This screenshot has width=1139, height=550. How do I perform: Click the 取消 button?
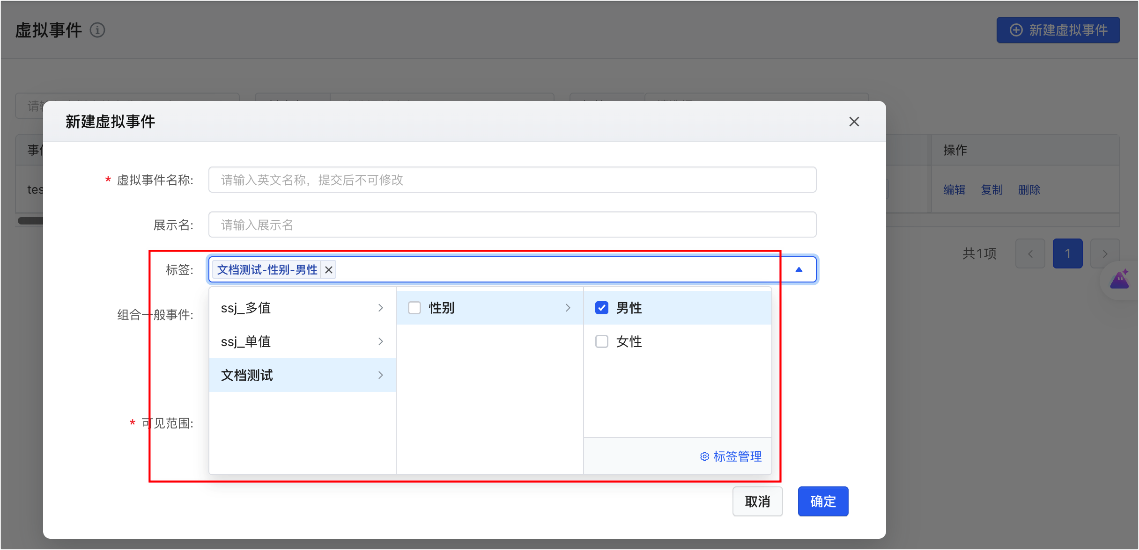tap(758, 501)
